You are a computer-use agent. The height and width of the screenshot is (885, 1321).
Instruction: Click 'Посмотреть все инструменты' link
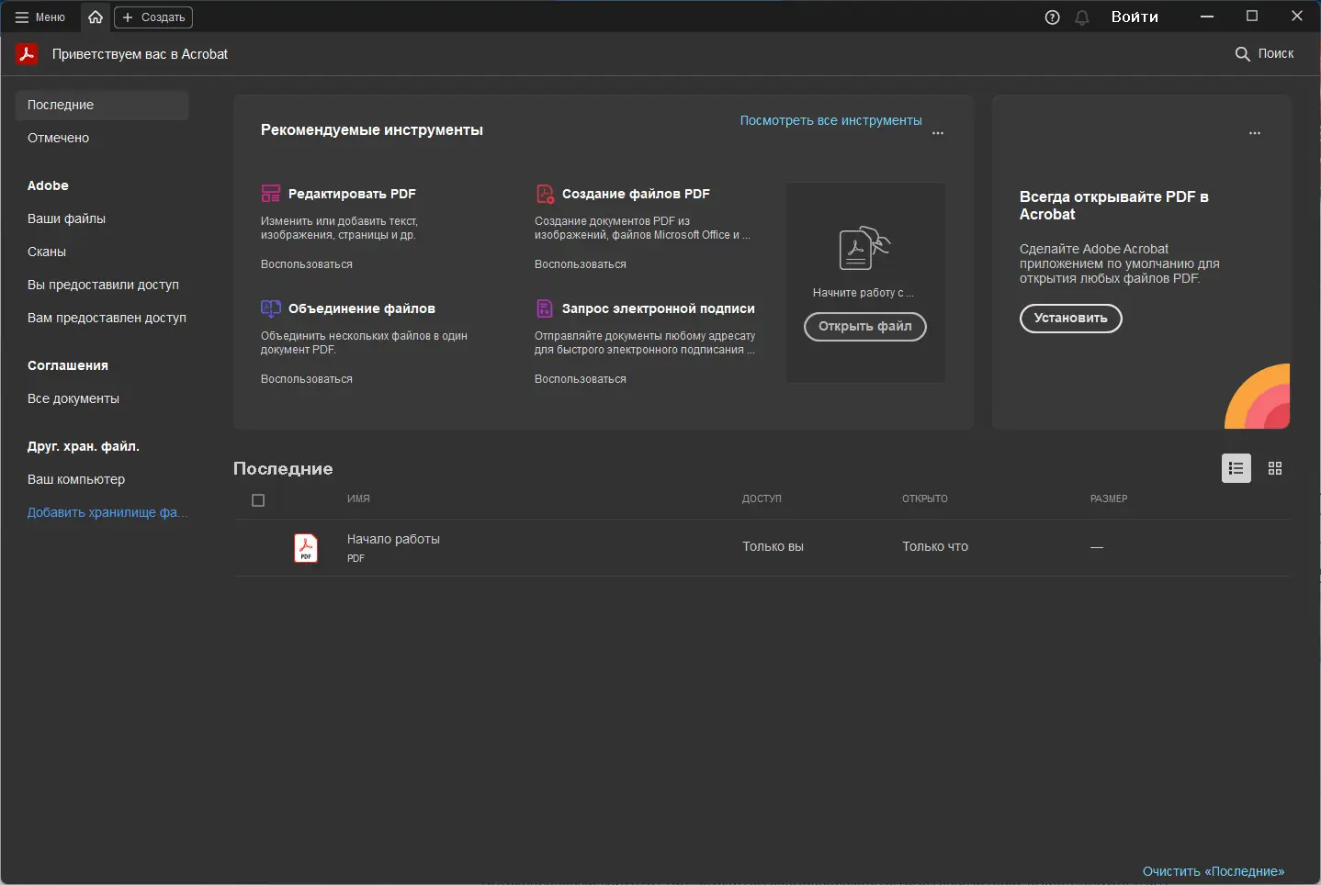[830, 120]
